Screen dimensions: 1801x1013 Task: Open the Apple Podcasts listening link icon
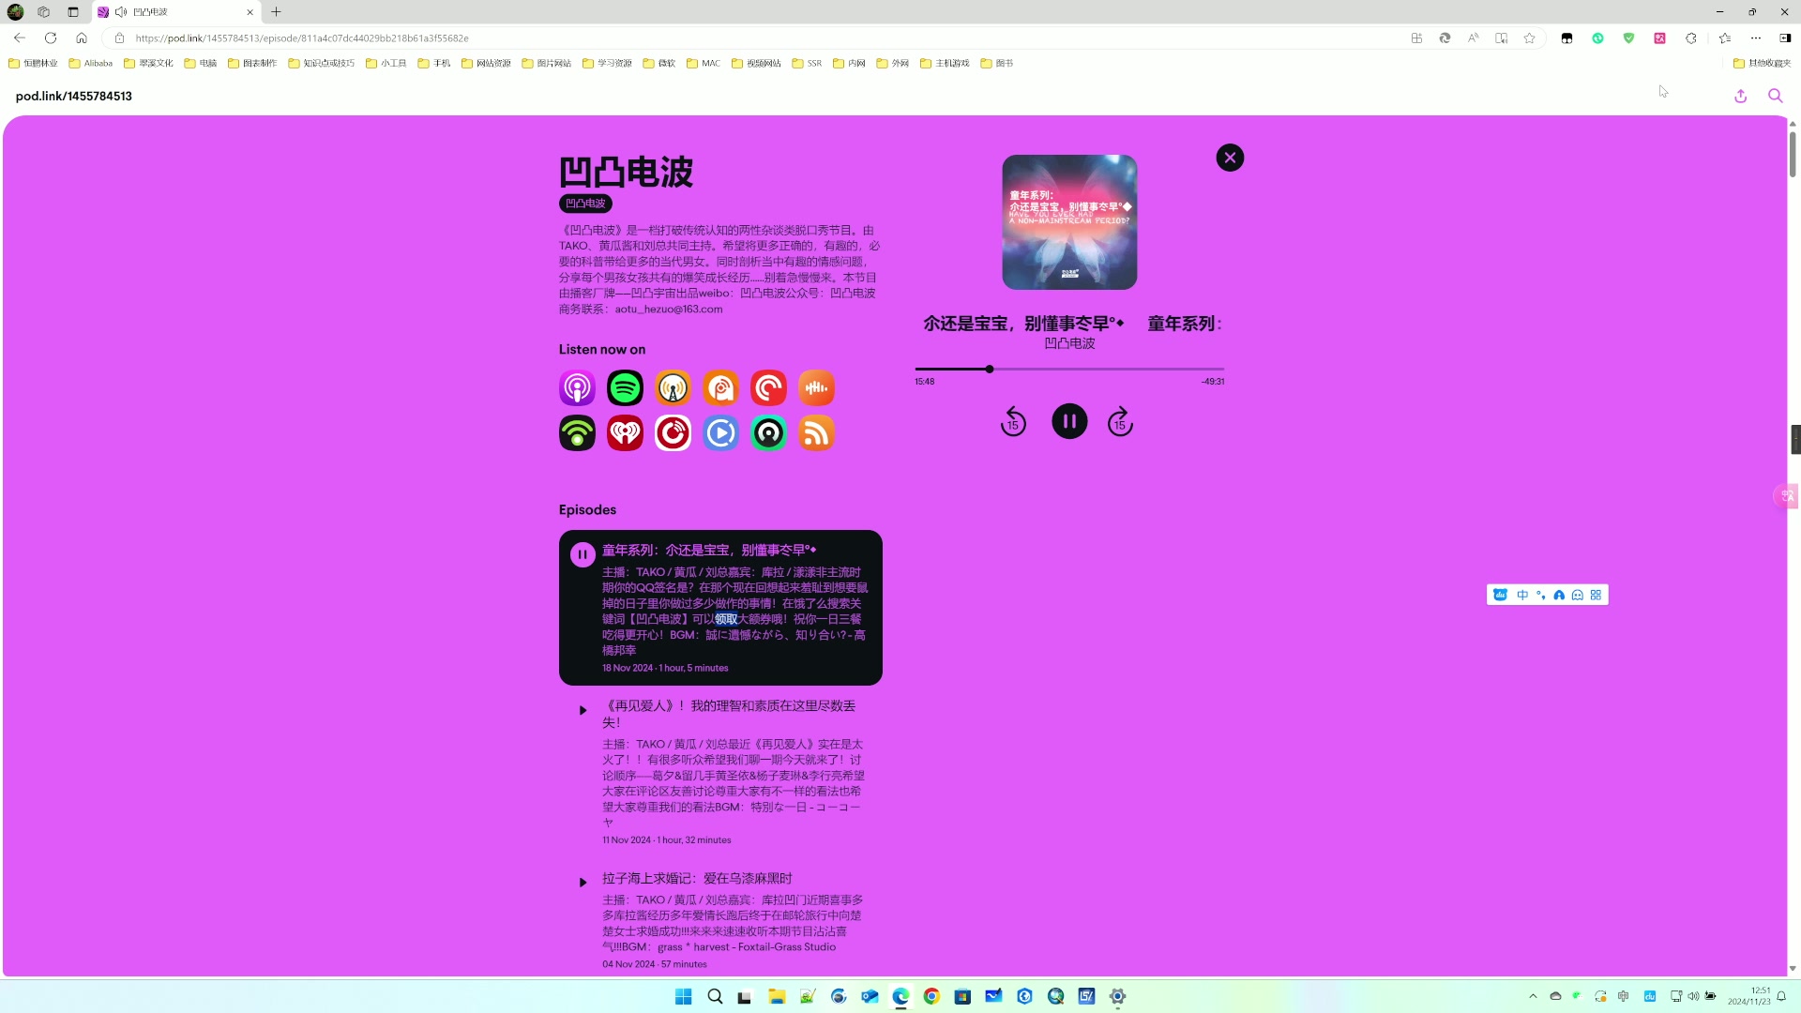pyautogui.click(x=577, y=387)
